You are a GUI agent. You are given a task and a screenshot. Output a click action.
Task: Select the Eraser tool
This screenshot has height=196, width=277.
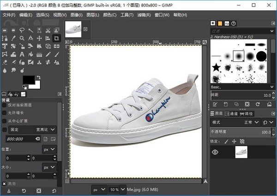(x=5, y=62)
